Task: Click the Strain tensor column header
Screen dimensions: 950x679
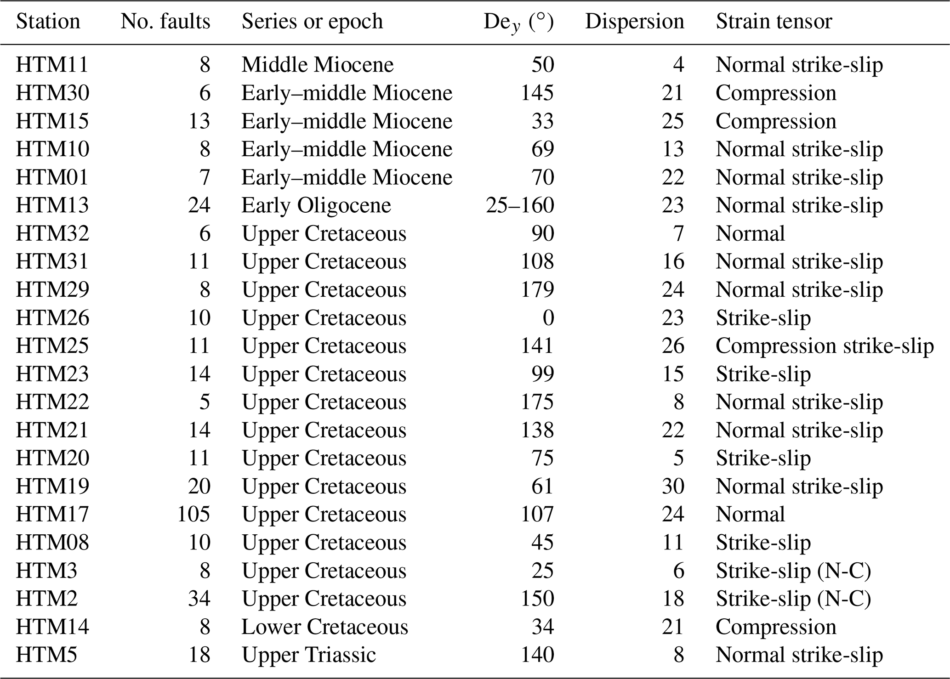Action: pyautogui.click(x=774, y=22)
